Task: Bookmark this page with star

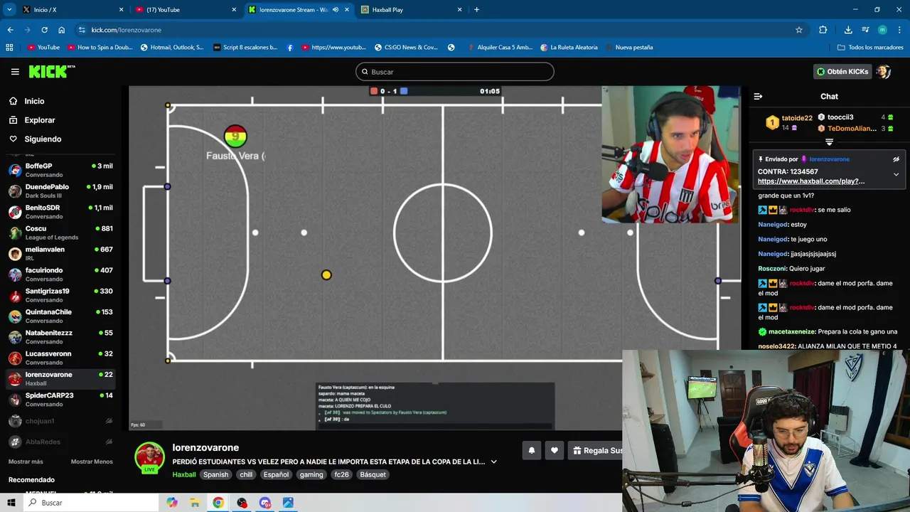Action: [x=799, y=30]
